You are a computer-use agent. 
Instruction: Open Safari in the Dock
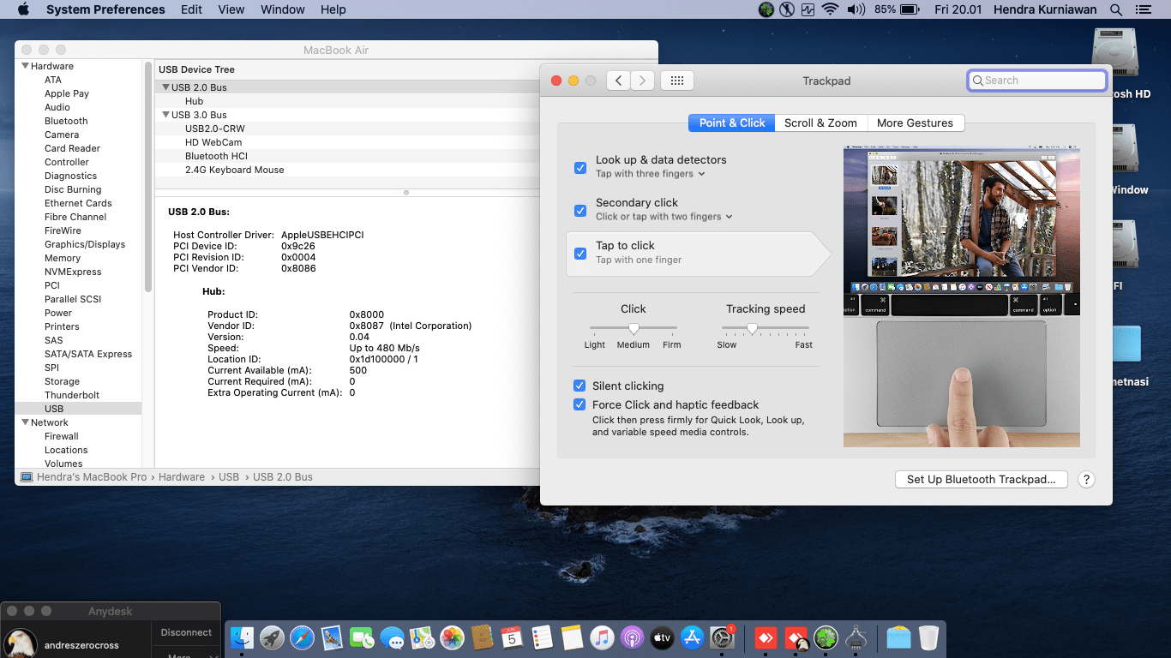[x=303, y=637]
